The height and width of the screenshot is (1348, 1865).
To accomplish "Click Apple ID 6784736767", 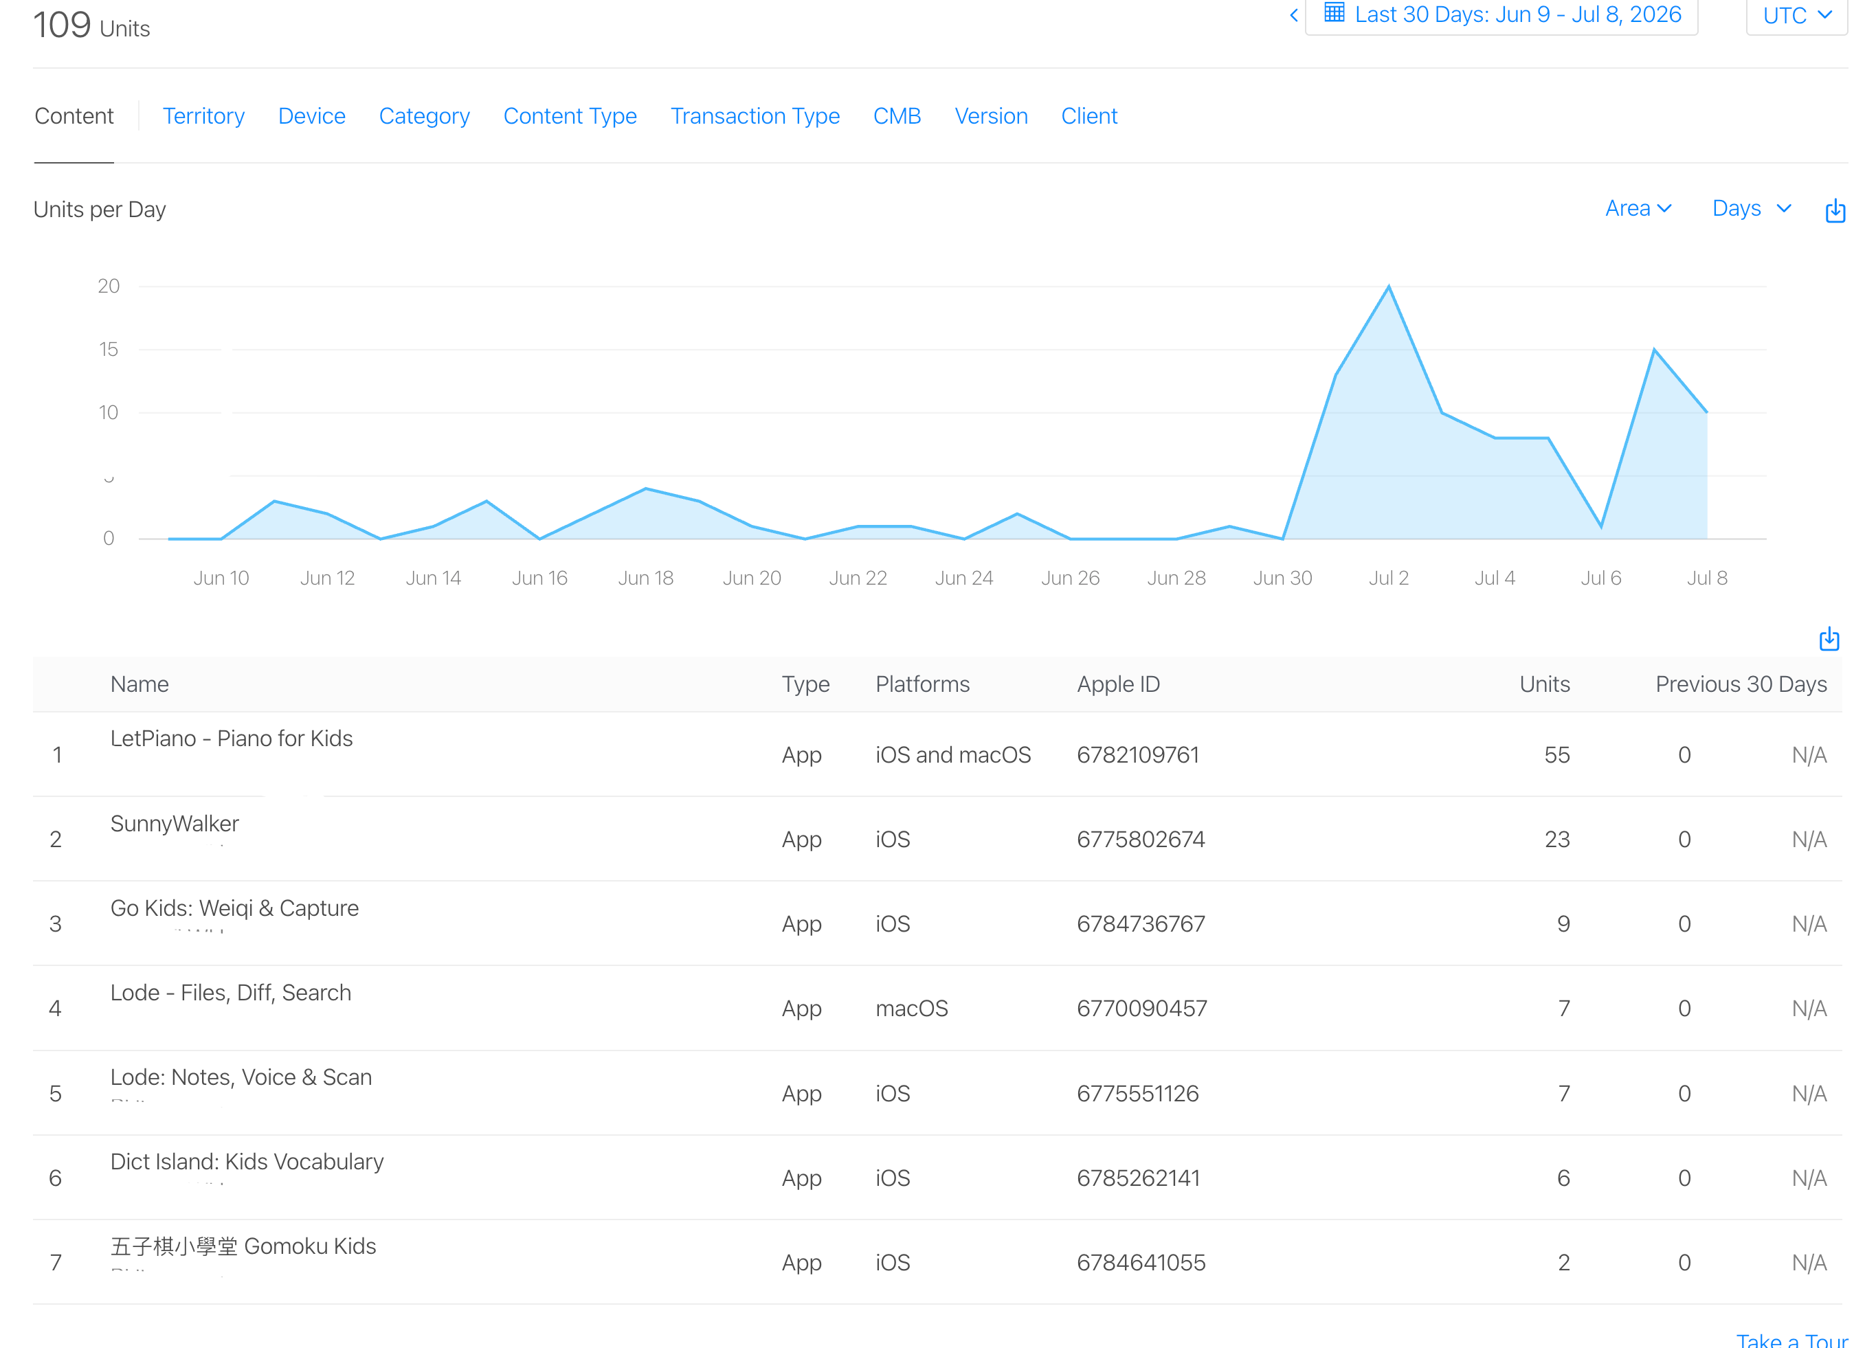I will tap(1141, 924).
